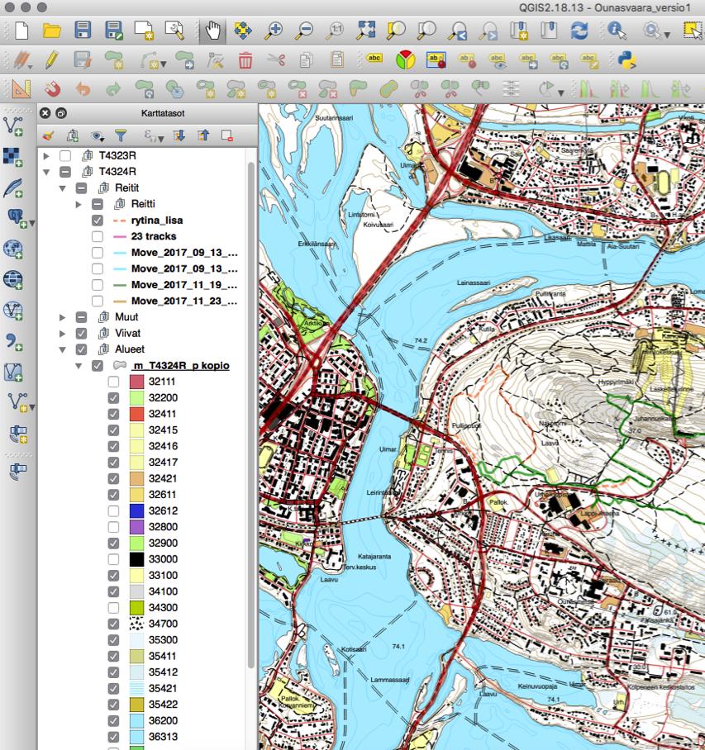
Task: Select the Move_2017_11_19 layer
Action: (x=184, y=285)
